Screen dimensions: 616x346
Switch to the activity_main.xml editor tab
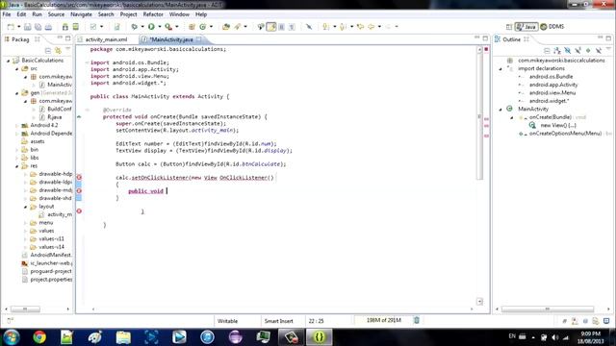(107, 39)
